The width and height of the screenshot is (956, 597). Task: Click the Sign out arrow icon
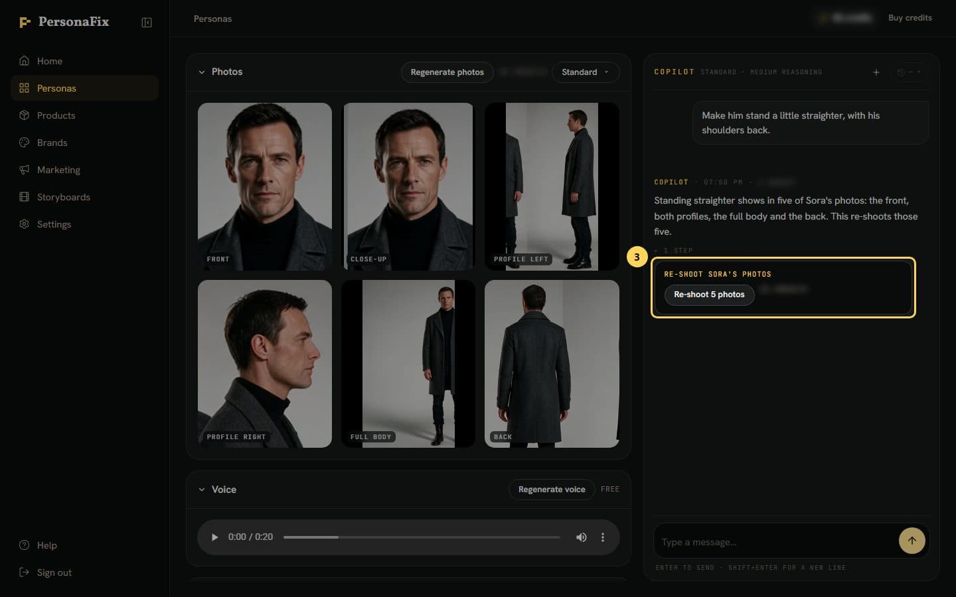pos(25,572)
